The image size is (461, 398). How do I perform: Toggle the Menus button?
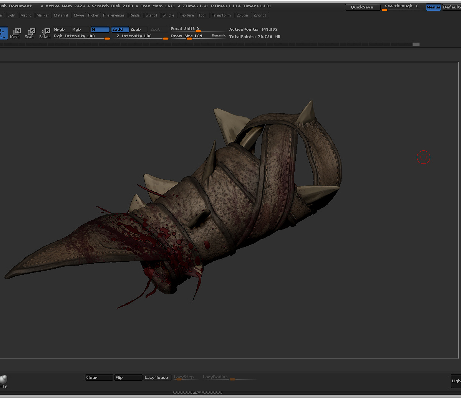pyautogui.click(x=433, y=7)
